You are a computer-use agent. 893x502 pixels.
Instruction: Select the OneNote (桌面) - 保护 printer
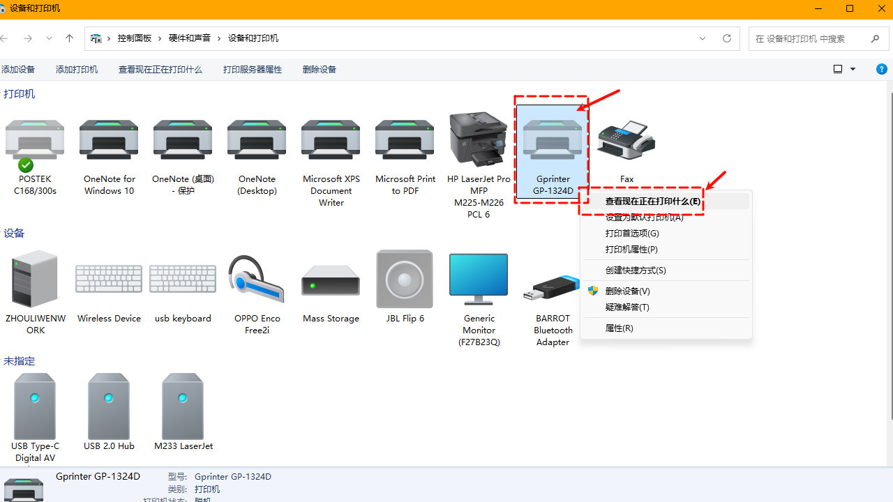183,139
